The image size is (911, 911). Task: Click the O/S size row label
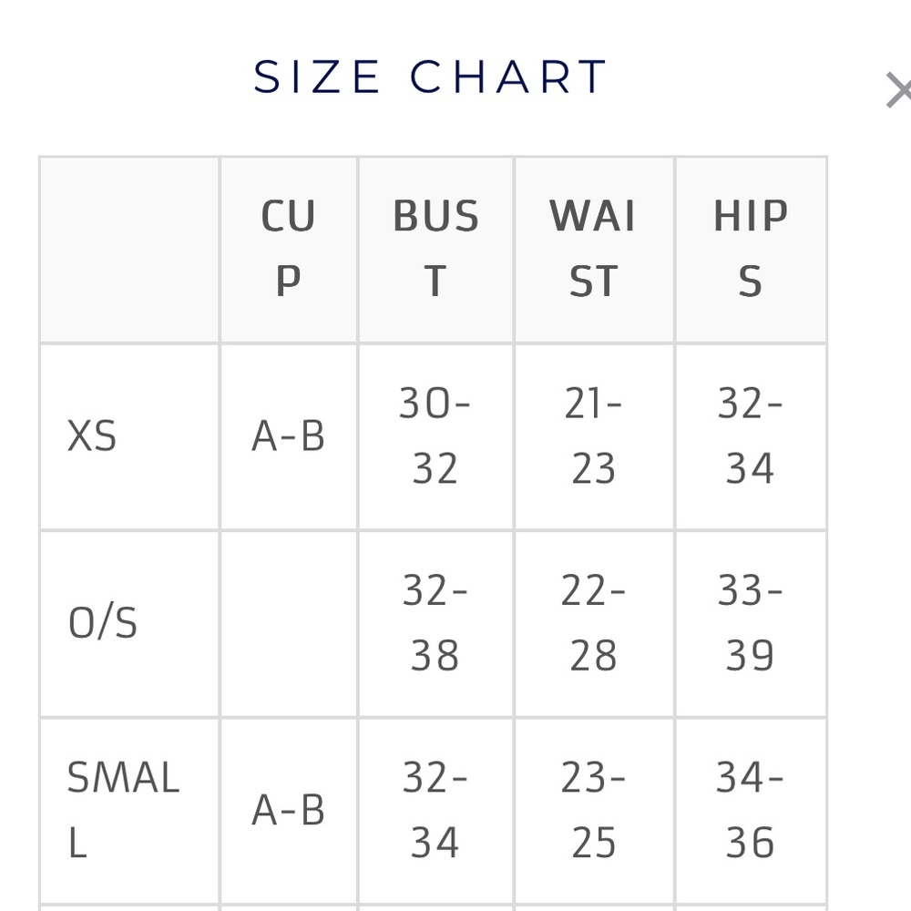click(103, 623)
